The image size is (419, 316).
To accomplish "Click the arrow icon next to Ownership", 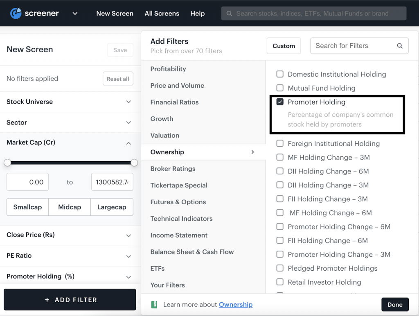I will coord(252,152).
